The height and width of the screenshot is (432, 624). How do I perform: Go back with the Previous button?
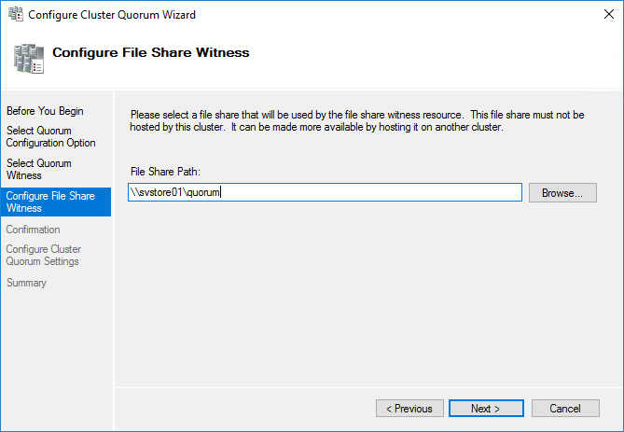[x=409, y=409]
